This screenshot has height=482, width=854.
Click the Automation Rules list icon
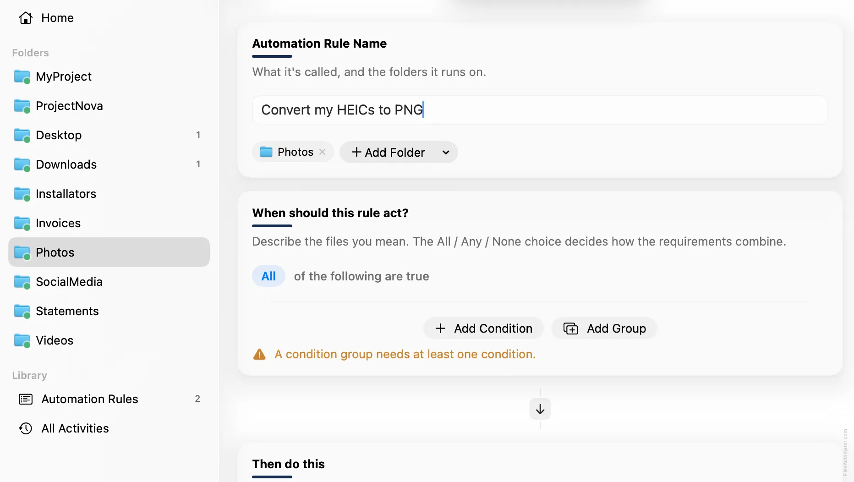(x=26, y=399)
